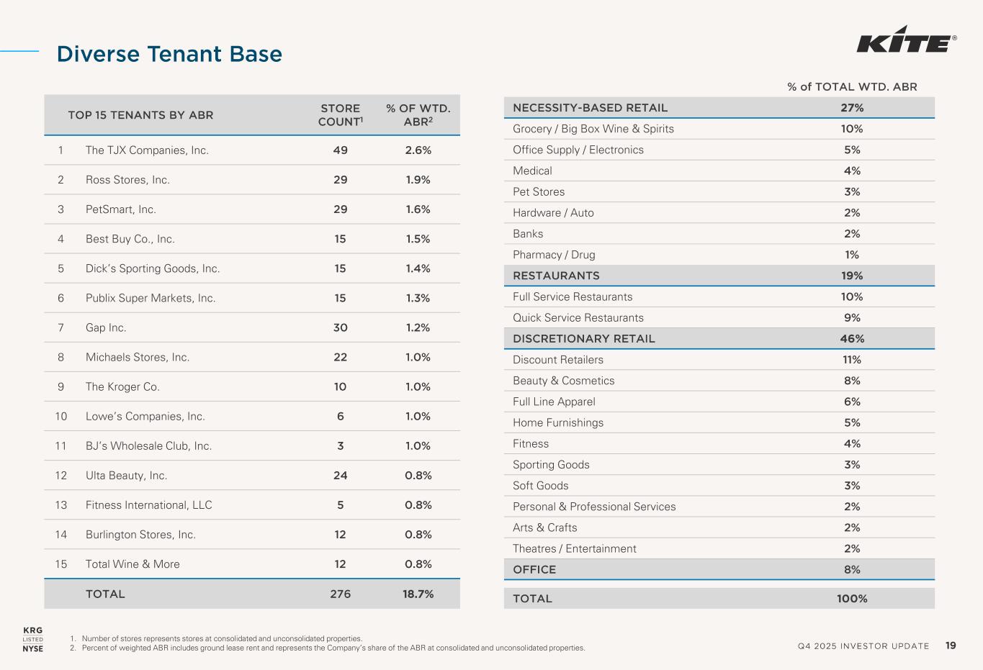
Task: Select the Diverse Tenant Base title
Action: [169, 54]
